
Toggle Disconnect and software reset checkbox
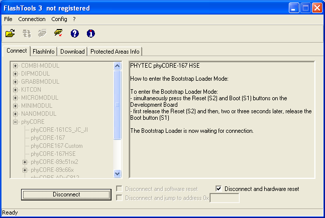click(x=119, y=188)
